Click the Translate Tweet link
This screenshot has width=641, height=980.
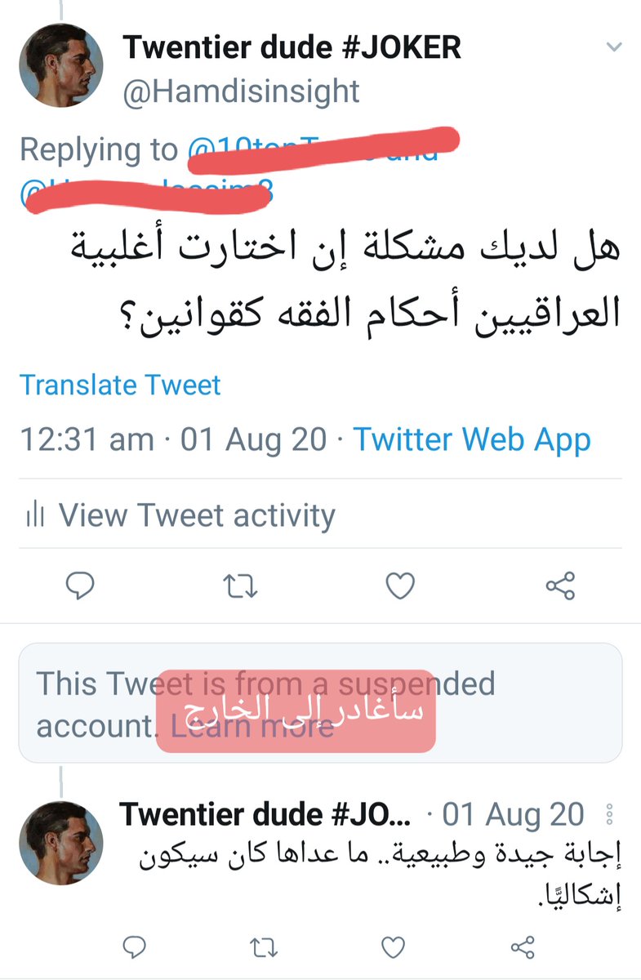coord(120,384)
